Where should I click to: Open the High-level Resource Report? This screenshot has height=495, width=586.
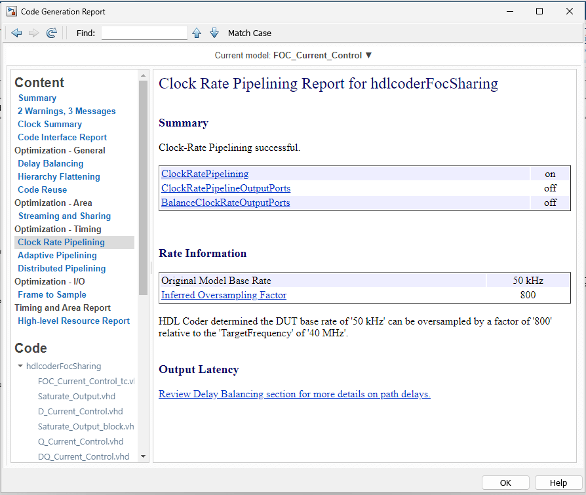click(x=73, y=321)
